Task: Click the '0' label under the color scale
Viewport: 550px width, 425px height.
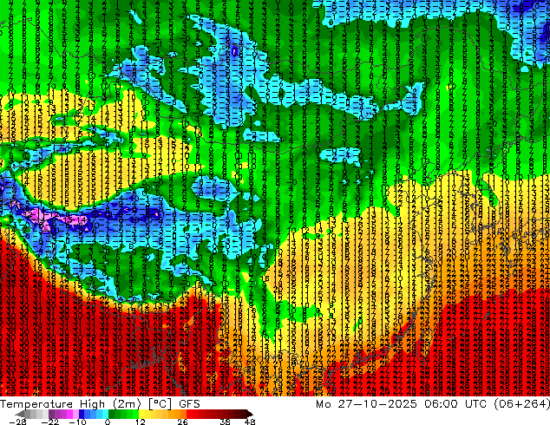Action: click(108, 422)
